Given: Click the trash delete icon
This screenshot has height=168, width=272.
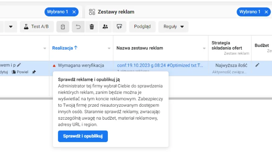Looking at the screenshot, I should pos(91,27).
